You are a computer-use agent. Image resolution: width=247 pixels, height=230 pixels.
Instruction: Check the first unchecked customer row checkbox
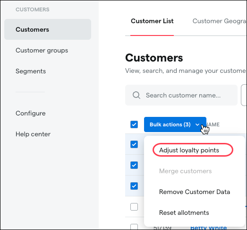[x=134, y=207]
